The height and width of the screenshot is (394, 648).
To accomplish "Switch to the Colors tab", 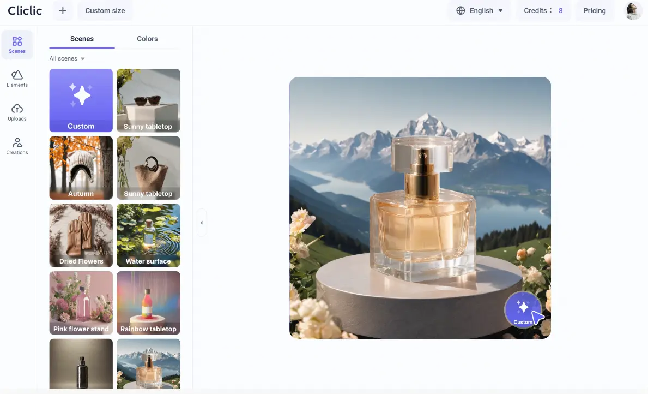I will (x=147, y=38).
